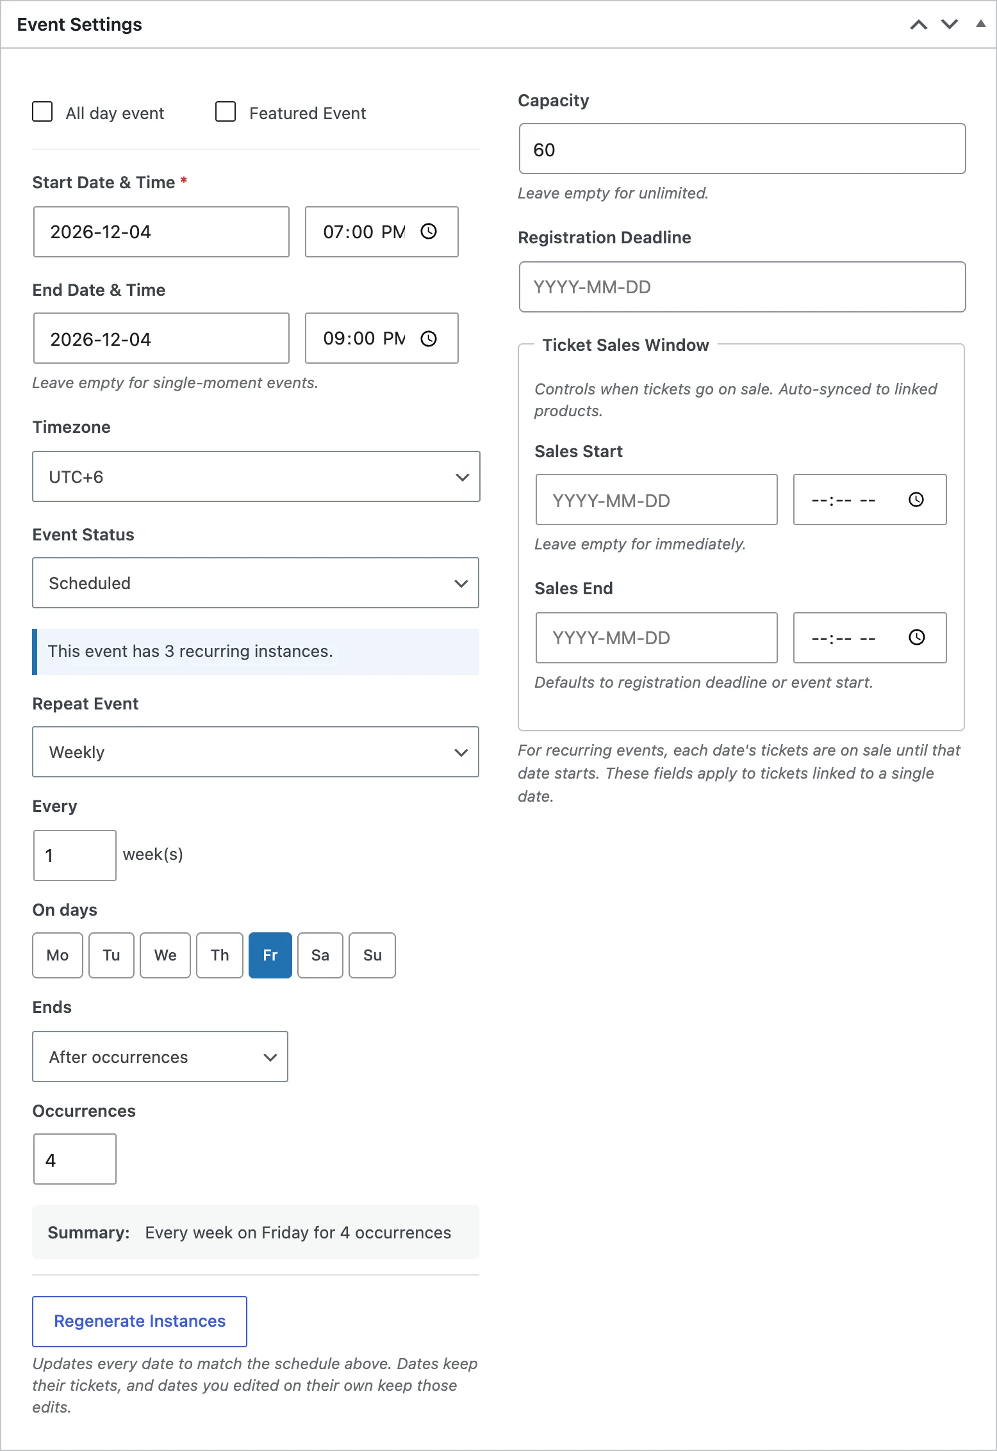The image size is (997, 1451).
Task: Toggle Thursday in On days
Action: 220,955
